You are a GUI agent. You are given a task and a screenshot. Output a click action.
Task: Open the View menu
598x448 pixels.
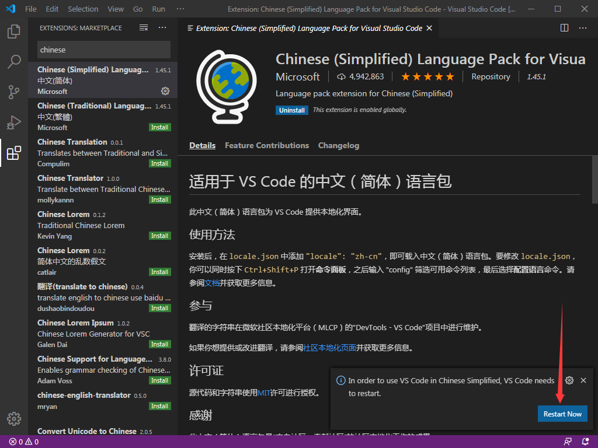tap(115, 9)
